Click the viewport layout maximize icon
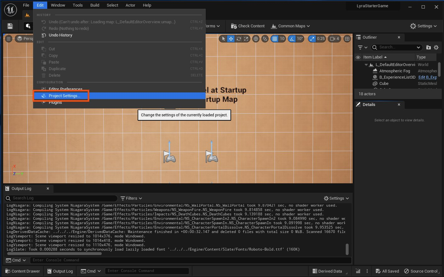The image size is (444, 277). tap(347, 39)
